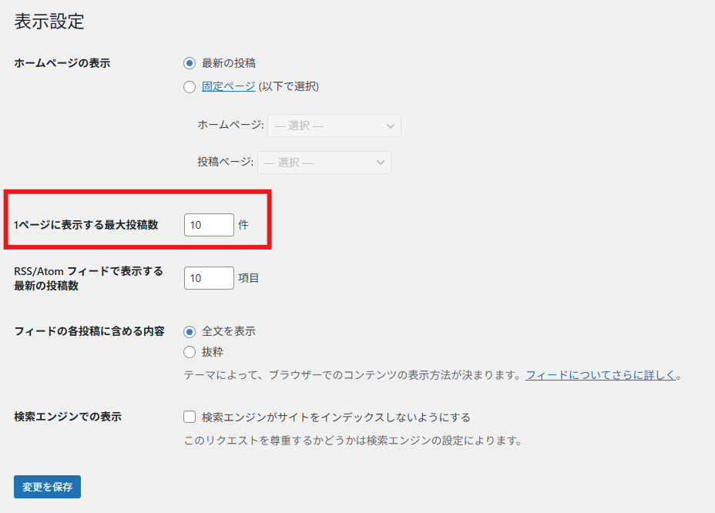Focus the RSS/Atom feed item count field
The image size is (715, 513).
209,278
